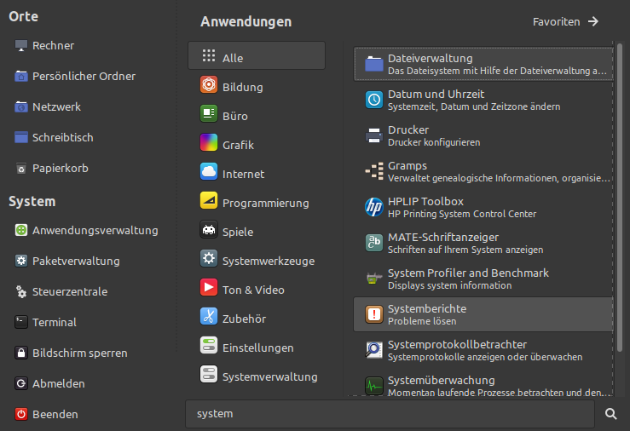Click the search field containing 'system'
This screenshot has width=630, height=431.
(390, 414)
